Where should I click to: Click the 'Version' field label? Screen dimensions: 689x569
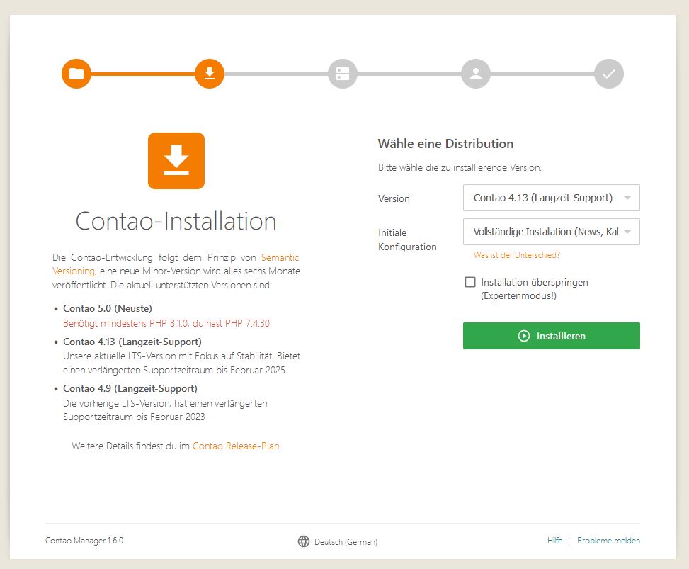click(394, 198)
